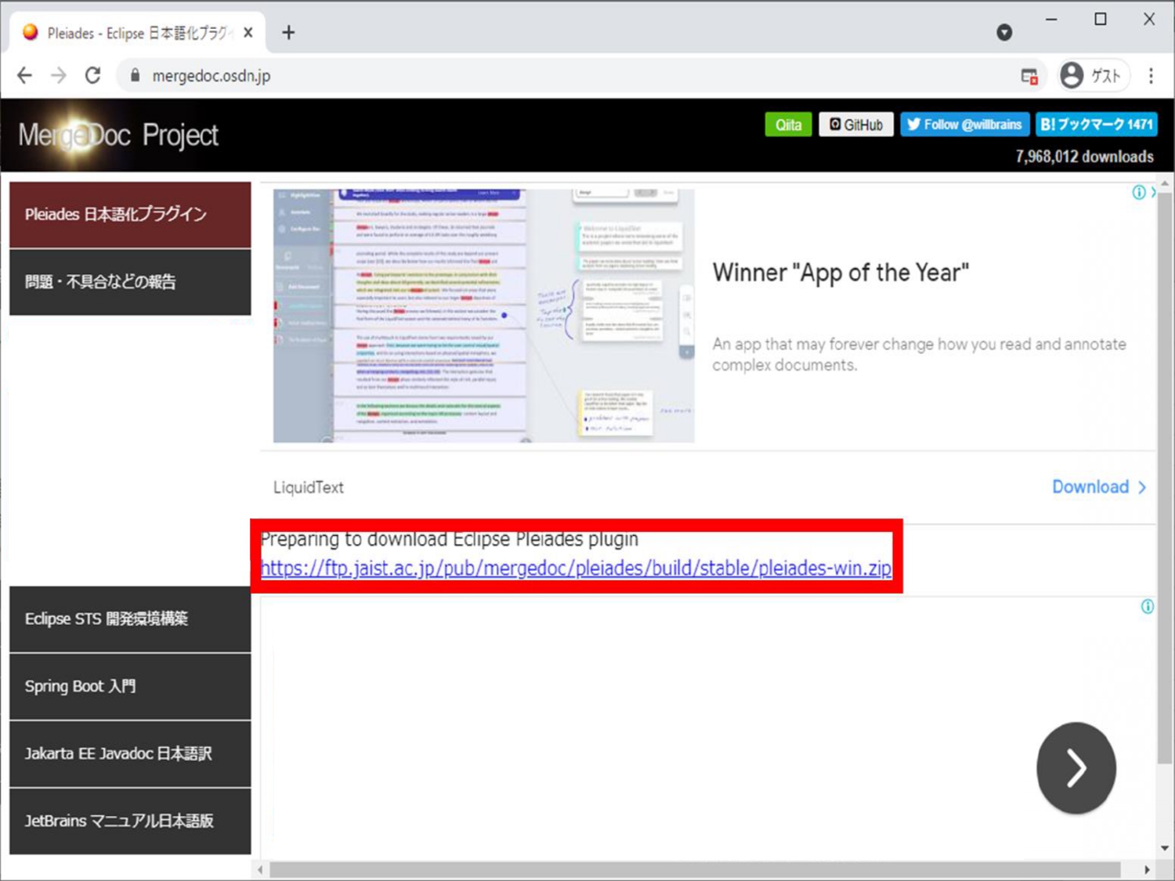Image resolution: width=1175 pixels, height=881 pixels.
Task: Advance the carousel with the right arrow
Action: tap(1076, 768)
